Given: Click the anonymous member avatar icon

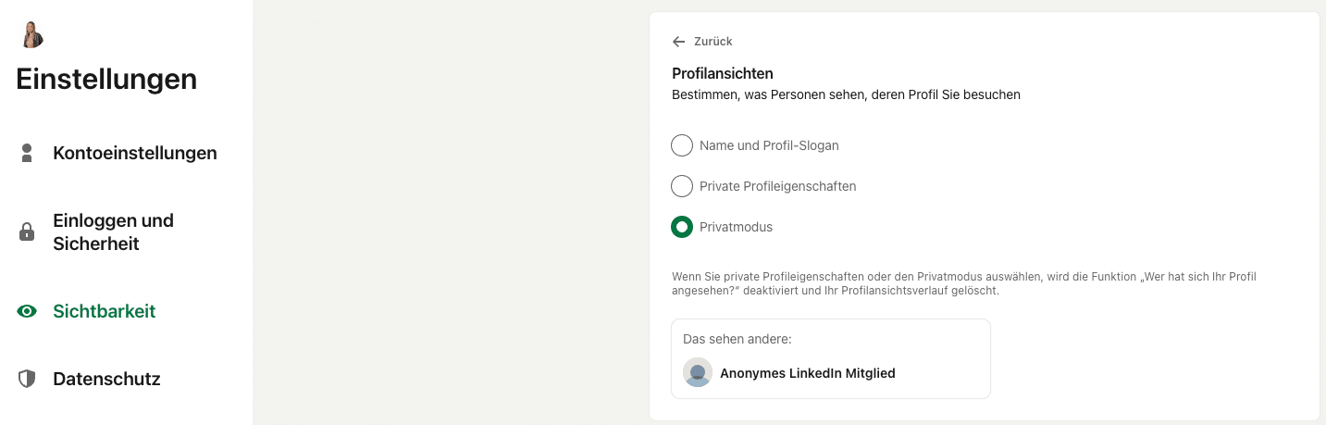Looking at the screenshot, I should click(x=698, y=372).
